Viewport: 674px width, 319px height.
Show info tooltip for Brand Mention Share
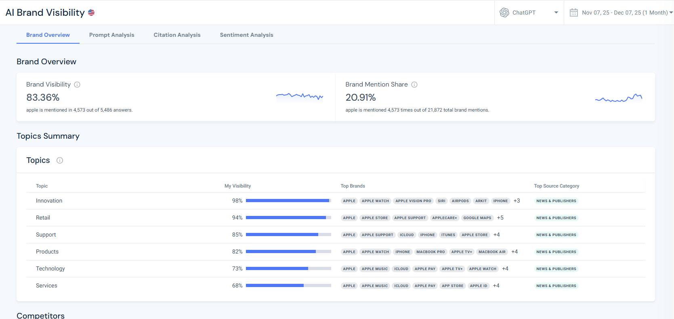[414, 85]
